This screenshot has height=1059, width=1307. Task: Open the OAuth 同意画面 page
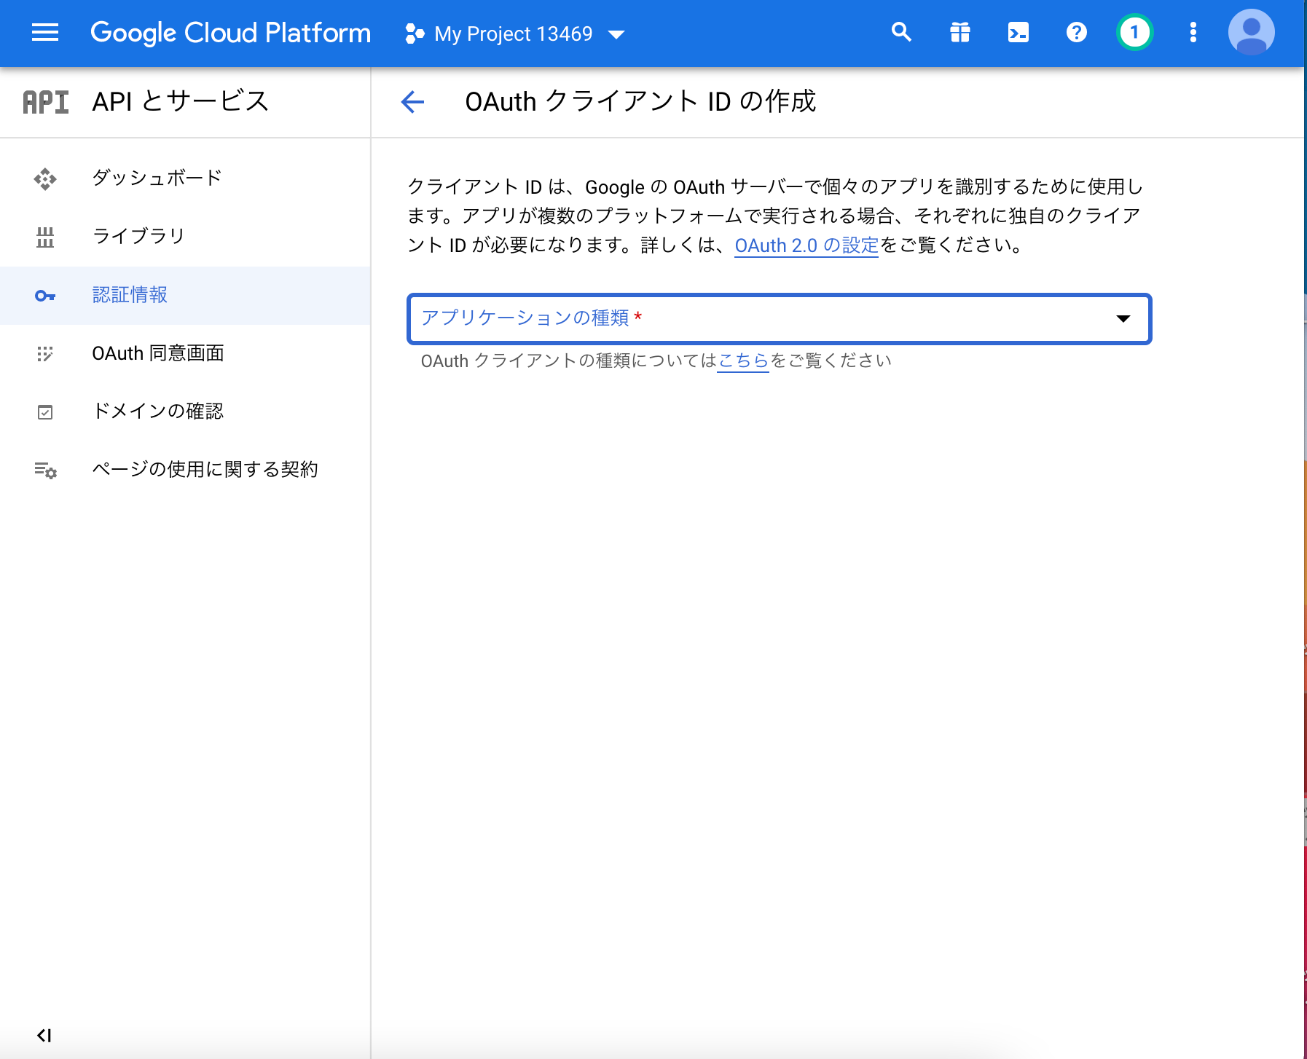point(157,353)
